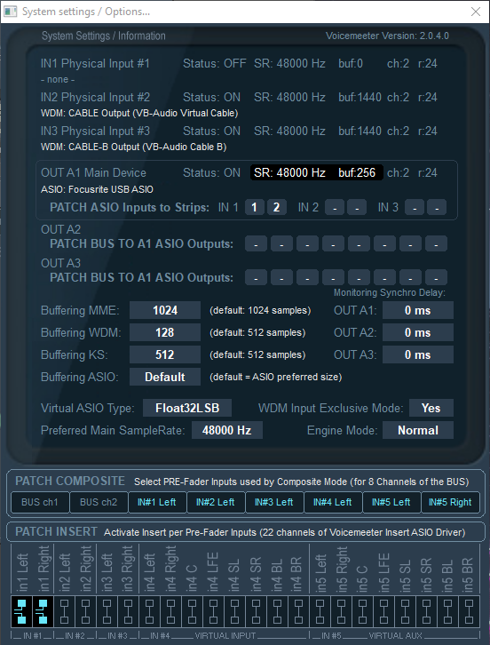Viewport: 490px width, 645px height.
Task: Click first OUT A2 ASIO output patch slot
Action: click(x=257, y=244)
